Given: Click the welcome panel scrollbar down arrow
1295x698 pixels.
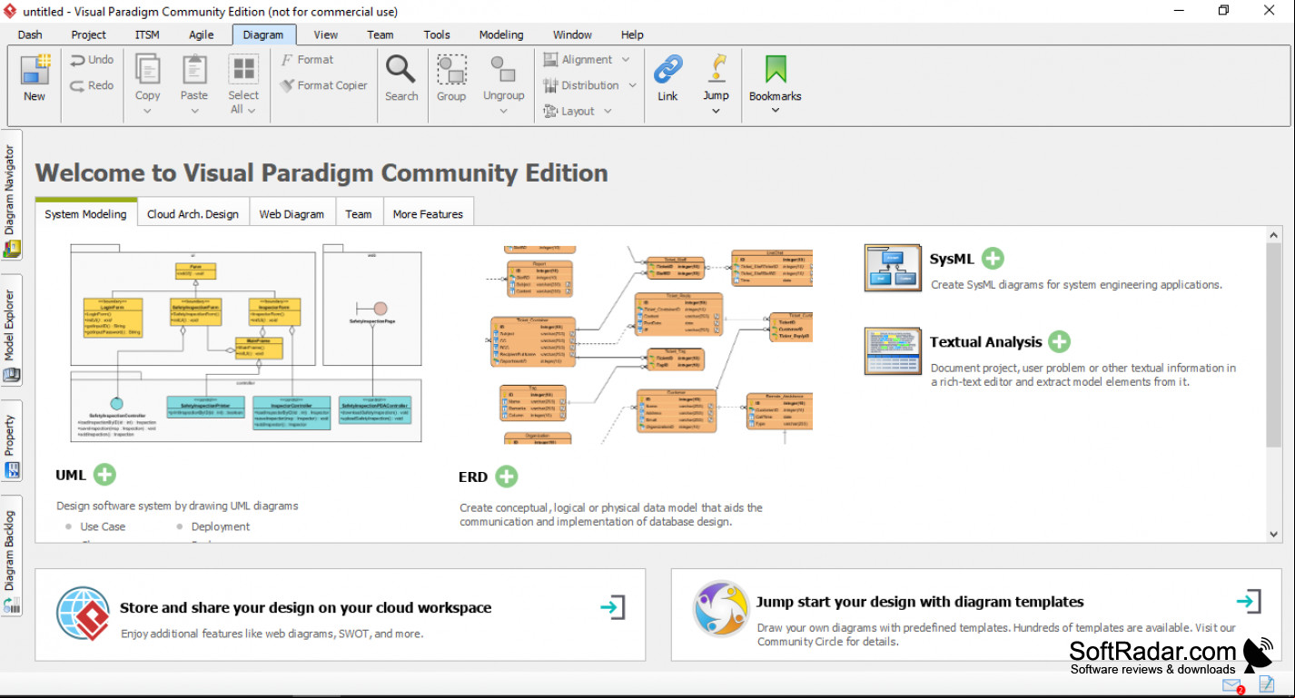Looking at the screenshot, I should [x=1274, y=535].
